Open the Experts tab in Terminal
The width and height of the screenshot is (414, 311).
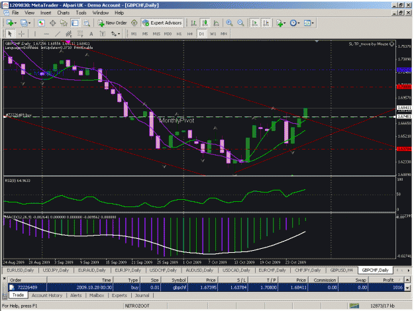pyautogui.click(x=119, y=296)
